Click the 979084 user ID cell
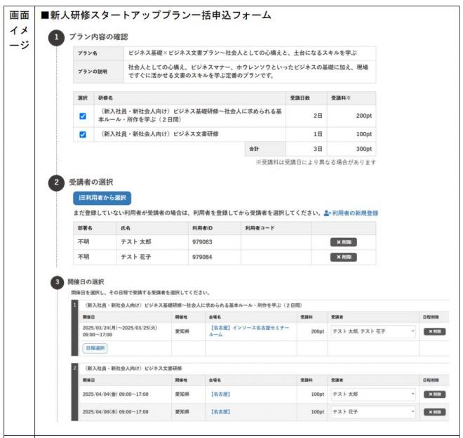 point(215,257)
